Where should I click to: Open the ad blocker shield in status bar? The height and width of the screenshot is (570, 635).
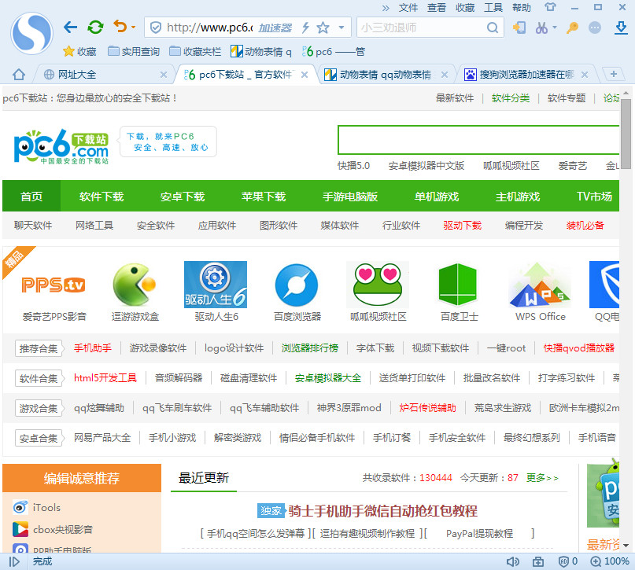563,561
